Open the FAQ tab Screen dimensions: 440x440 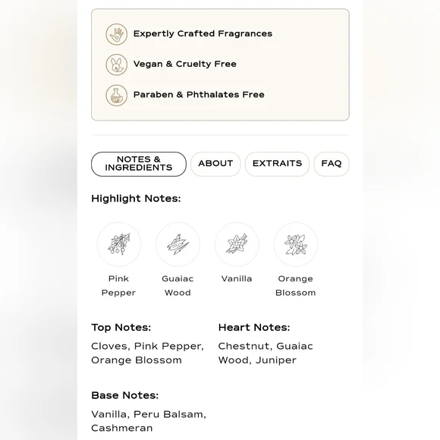(332, 164)
